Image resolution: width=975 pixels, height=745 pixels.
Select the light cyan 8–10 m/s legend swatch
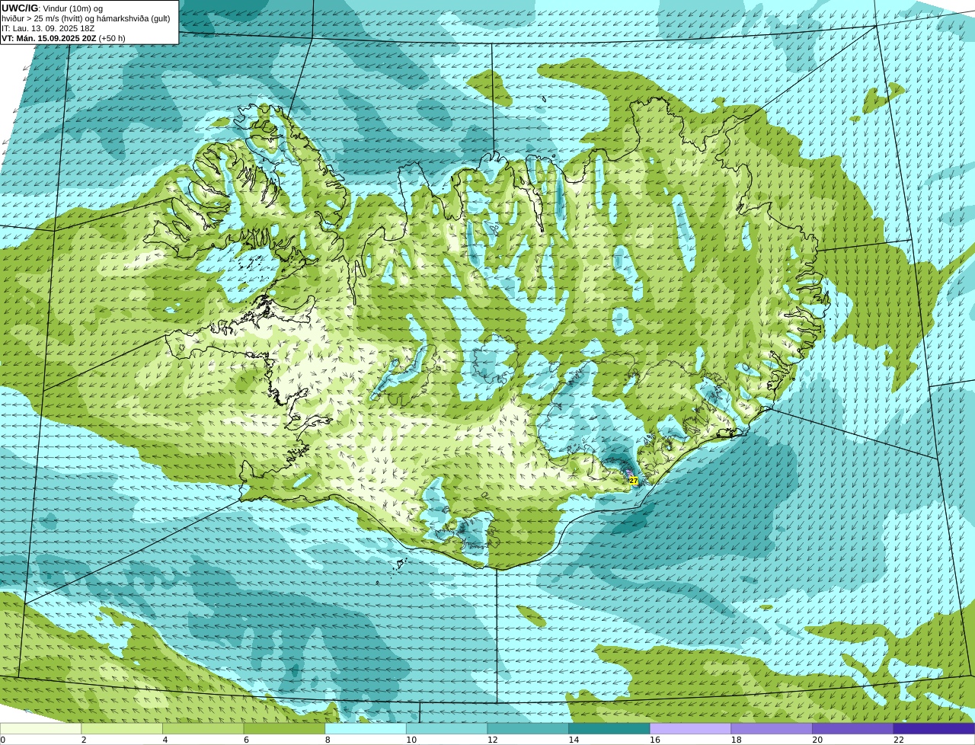366,729
